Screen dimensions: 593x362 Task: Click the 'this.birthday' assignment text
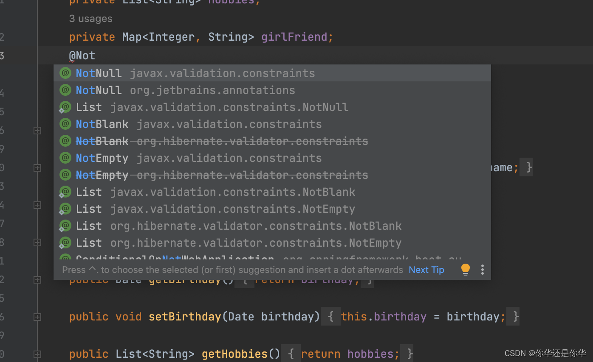pyautogui.click(x=384, y=317)
